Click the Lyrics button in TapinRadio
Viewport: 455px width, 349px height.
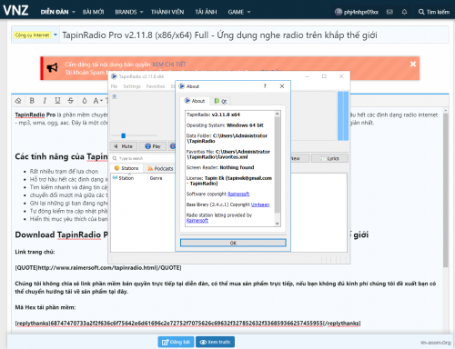pyautogui.click(x=329, y=158)
